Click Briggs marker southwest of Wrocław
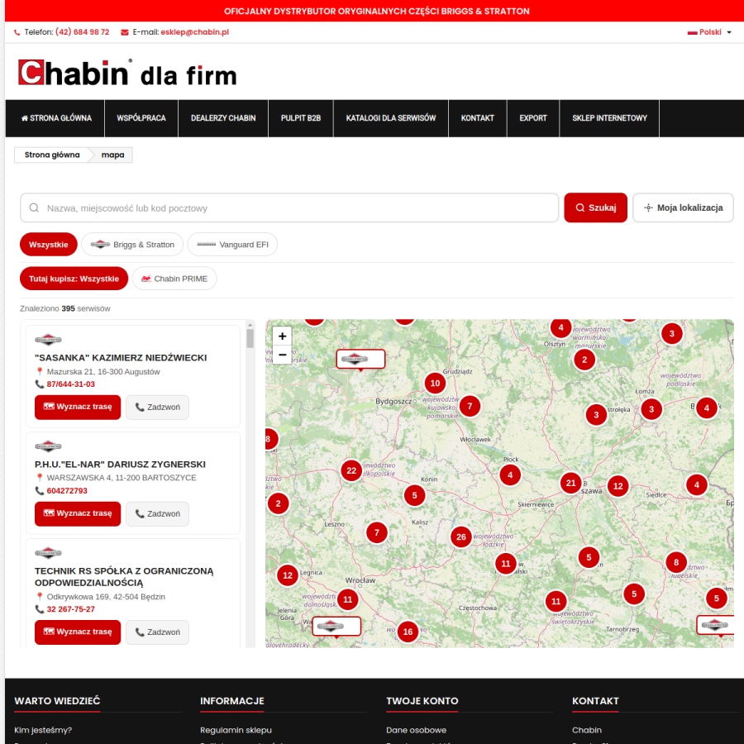Screen dimensions: 744x744 coord(336,627)
